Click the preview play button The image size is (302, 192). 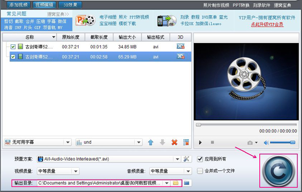(200, 143)
